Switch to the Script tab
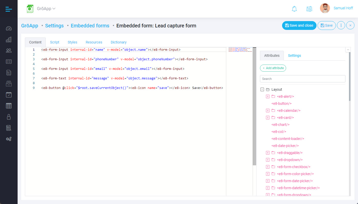 pos(55,42)
